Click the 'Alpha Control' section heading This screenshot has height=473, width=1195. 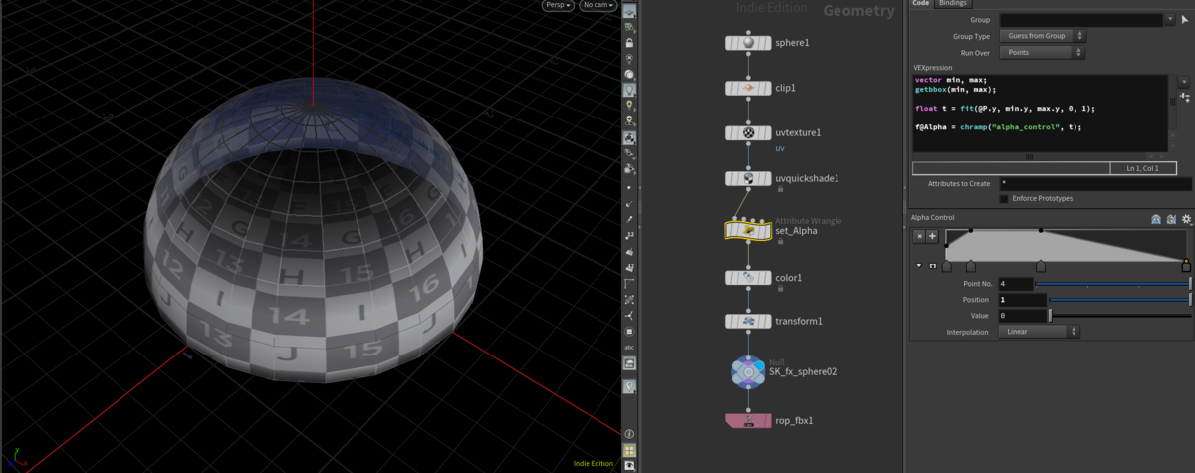click(x=933, y=218)
